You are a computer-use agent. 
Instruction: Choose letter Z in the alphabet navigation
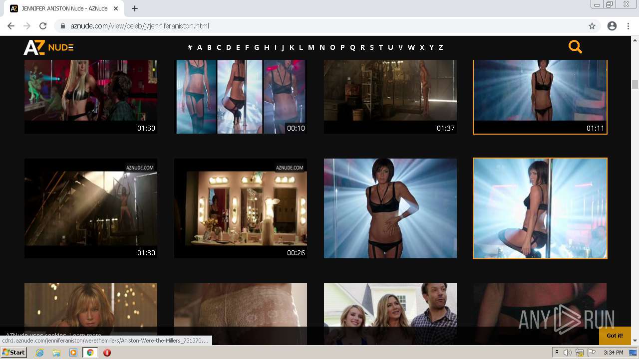pos(441,47)
